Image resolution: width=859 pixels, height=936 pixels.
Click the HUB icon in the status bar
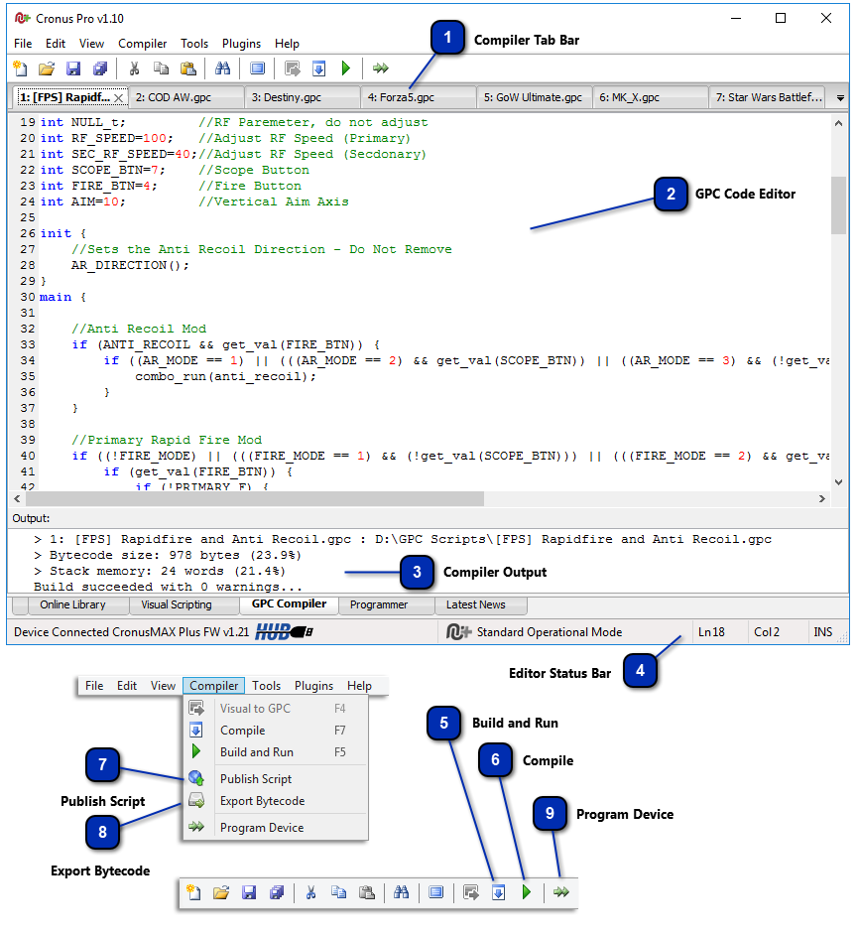284,631
